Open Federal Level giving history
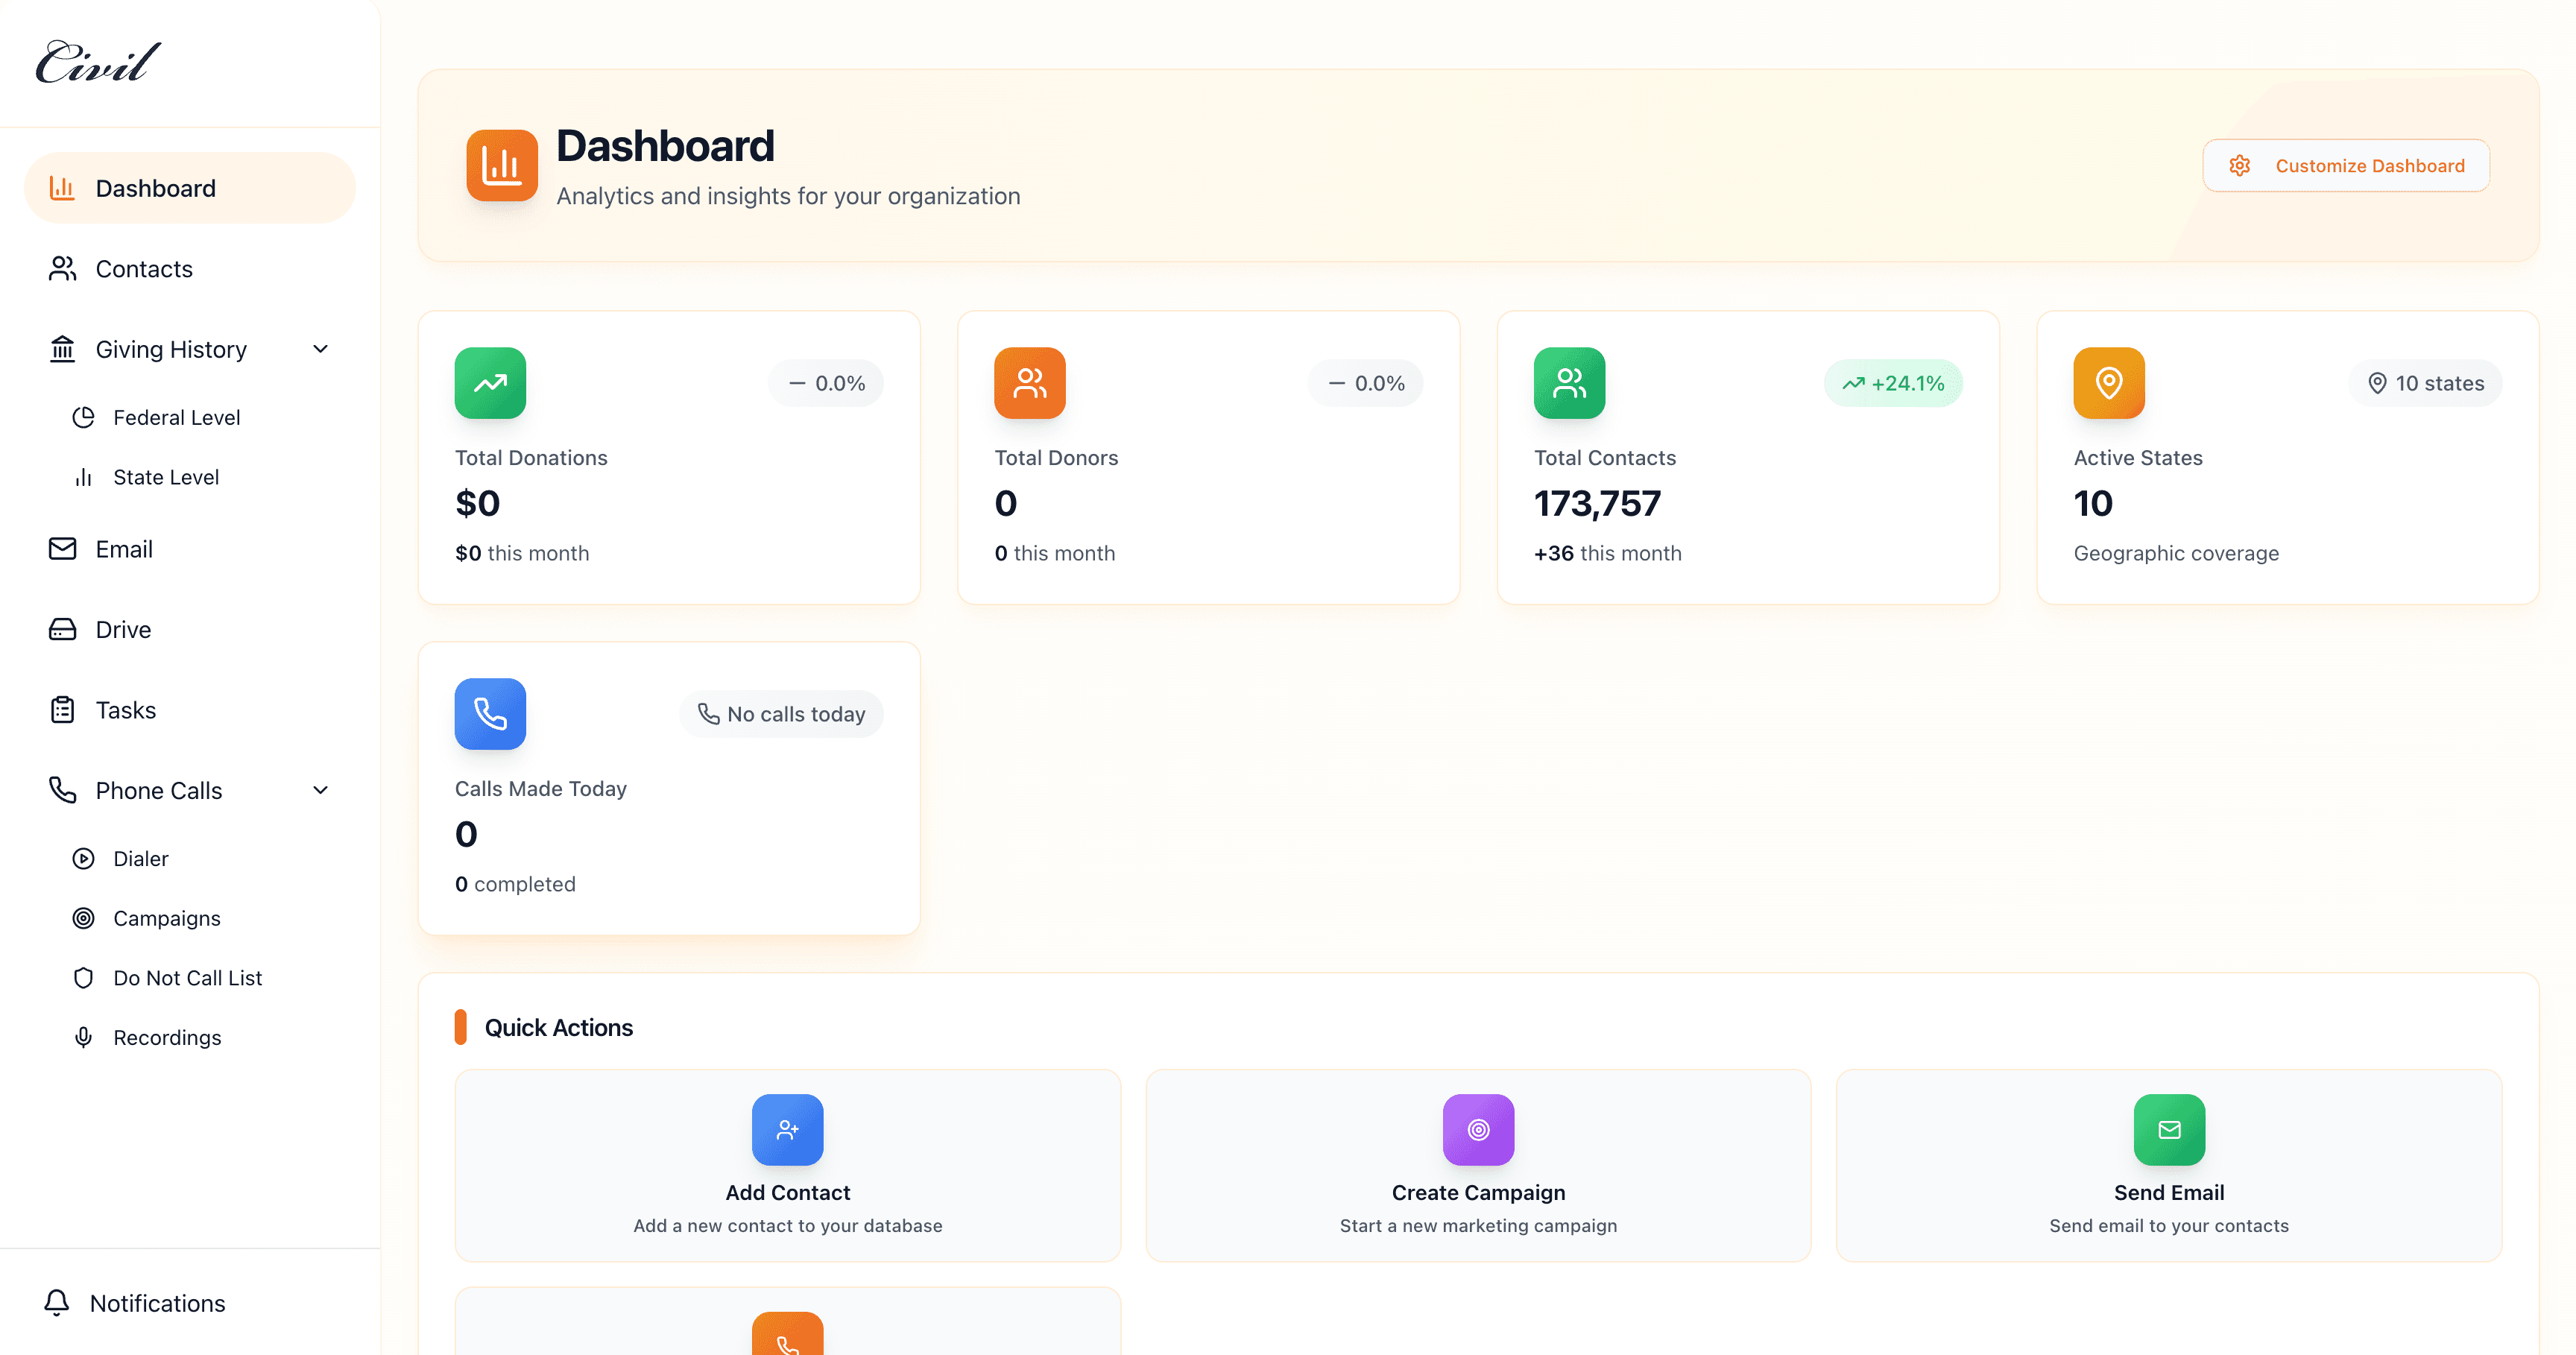2576x1355 pixels. pos(176,418)
